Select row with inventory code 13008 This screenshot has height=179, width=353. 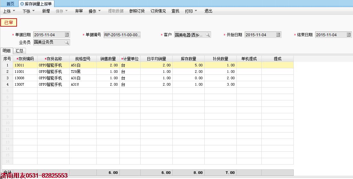point(25,78)
